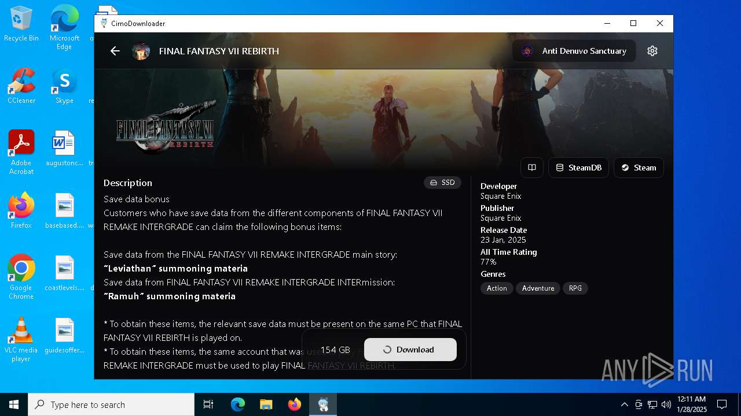This screenshot has height=416, width=741.
Task: Open the Windows Start menu
Action: point(14,404)
